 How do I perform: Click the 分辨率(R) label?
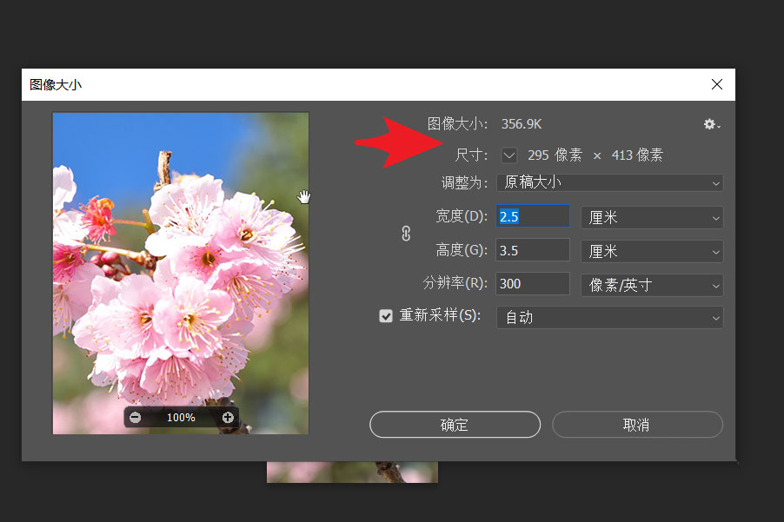coord(455,283)
